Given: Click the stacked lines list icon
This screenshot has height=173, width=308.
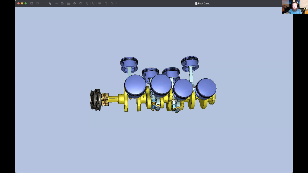Looking at the screenshot, I should 99,3.
